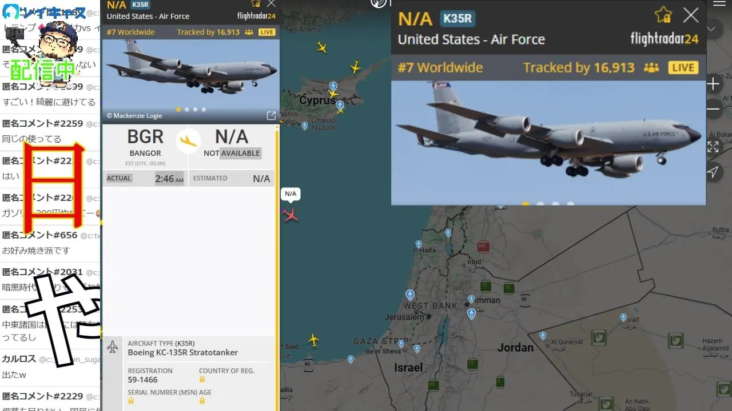
Task: Enter fullscreen map view using expand-arrows icon
Action: click(x=713, y=147)
